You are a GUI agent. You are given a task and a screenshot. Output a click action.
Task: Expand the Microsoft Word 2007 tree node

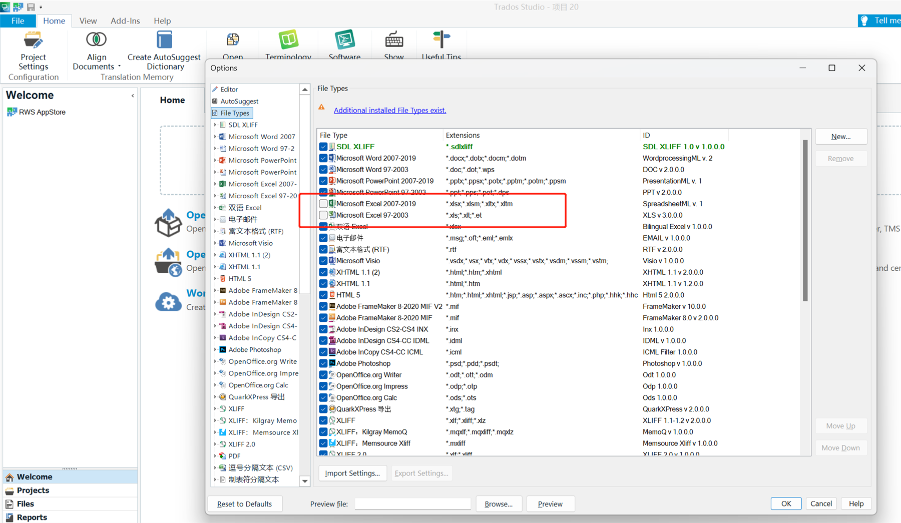click(215, 137)
